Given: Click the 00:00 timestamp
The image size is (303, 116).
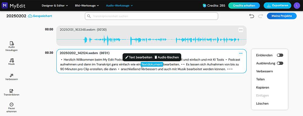Looking at the screenshot, I should pyautogui.click(x=49, y=30).
